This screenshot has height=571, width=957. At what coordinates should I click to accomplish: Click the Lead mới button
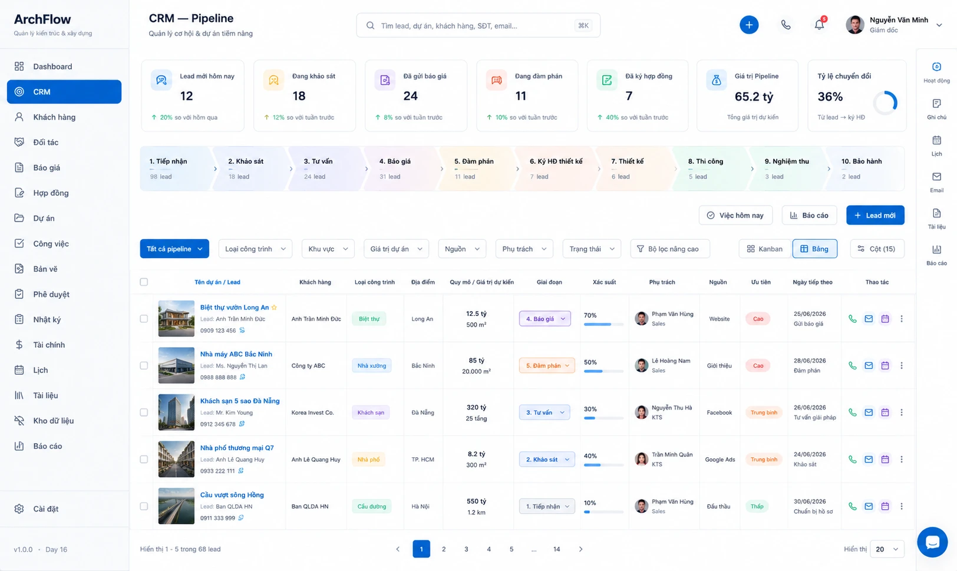(x=875, y=215)
